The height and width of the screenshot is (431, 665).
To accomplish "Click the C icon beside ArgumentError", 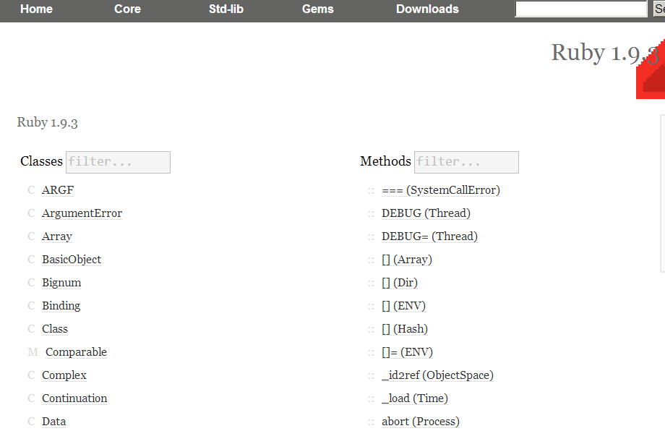I will (x=31, y=213).
